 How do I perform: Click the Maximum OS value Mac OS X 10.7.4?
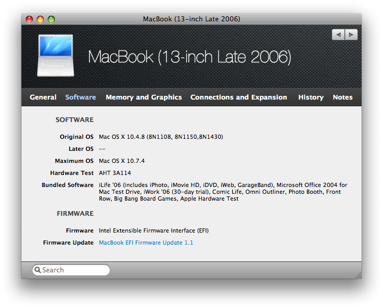[x=121, y=161]
